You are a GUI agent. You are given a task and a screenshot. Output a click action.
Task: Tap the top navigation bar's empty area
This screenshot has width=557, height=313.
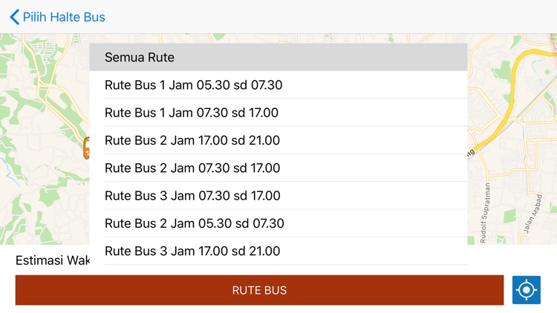(334, 16)
